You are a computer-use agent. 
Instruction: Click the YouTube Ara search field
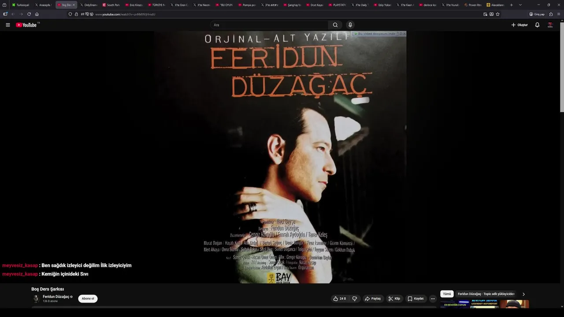[269, 25]
